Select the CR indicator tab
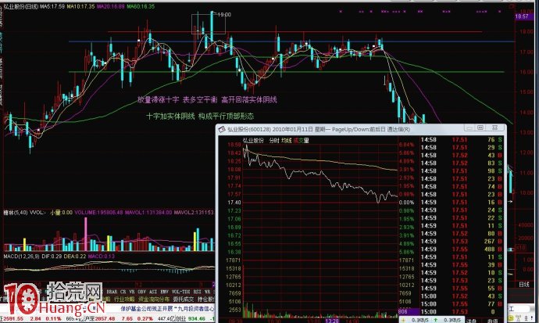Image resolution: width=539 pixels, height=323 pixels. pos(123,292)
